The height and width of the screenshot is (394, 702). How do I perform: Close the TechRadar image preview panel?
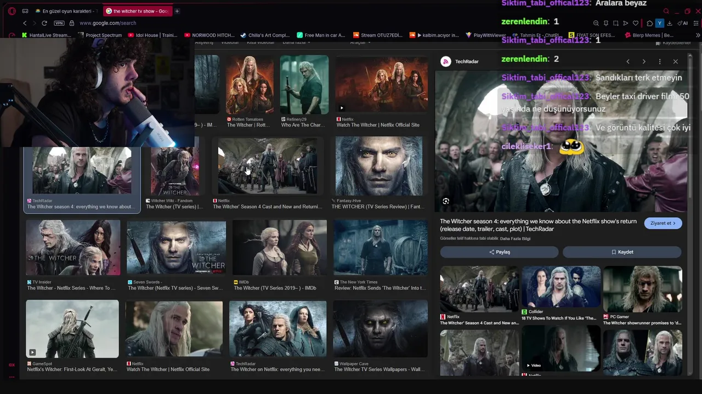(676, 61)
